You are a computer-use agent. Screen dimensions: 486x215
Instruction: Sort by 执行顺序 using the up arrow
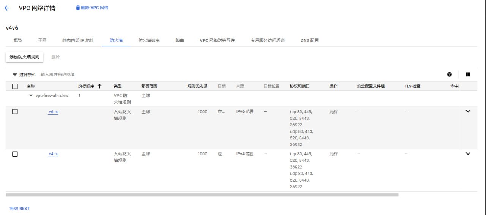pos(99,86)
